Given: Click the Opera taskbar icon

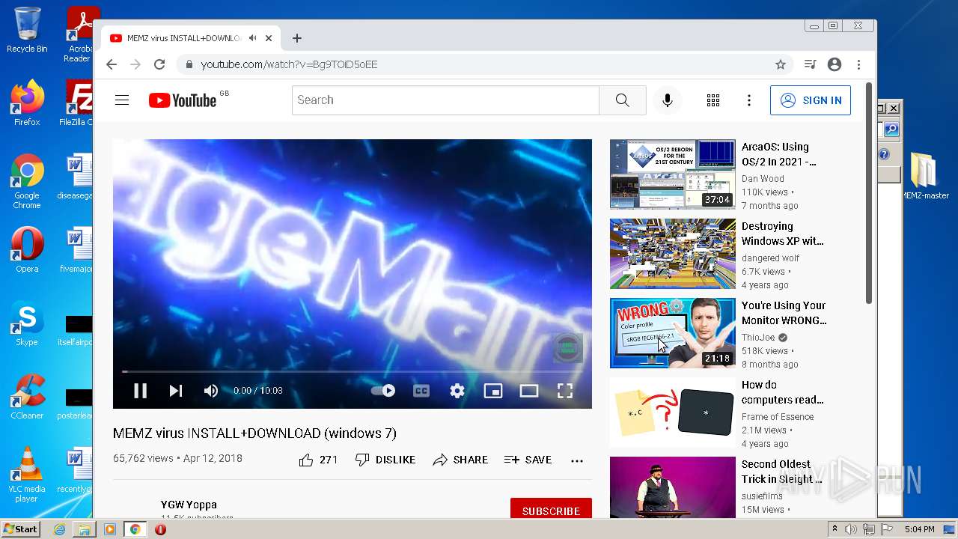Looking at the screenshot, I should [x=160, y=529].
